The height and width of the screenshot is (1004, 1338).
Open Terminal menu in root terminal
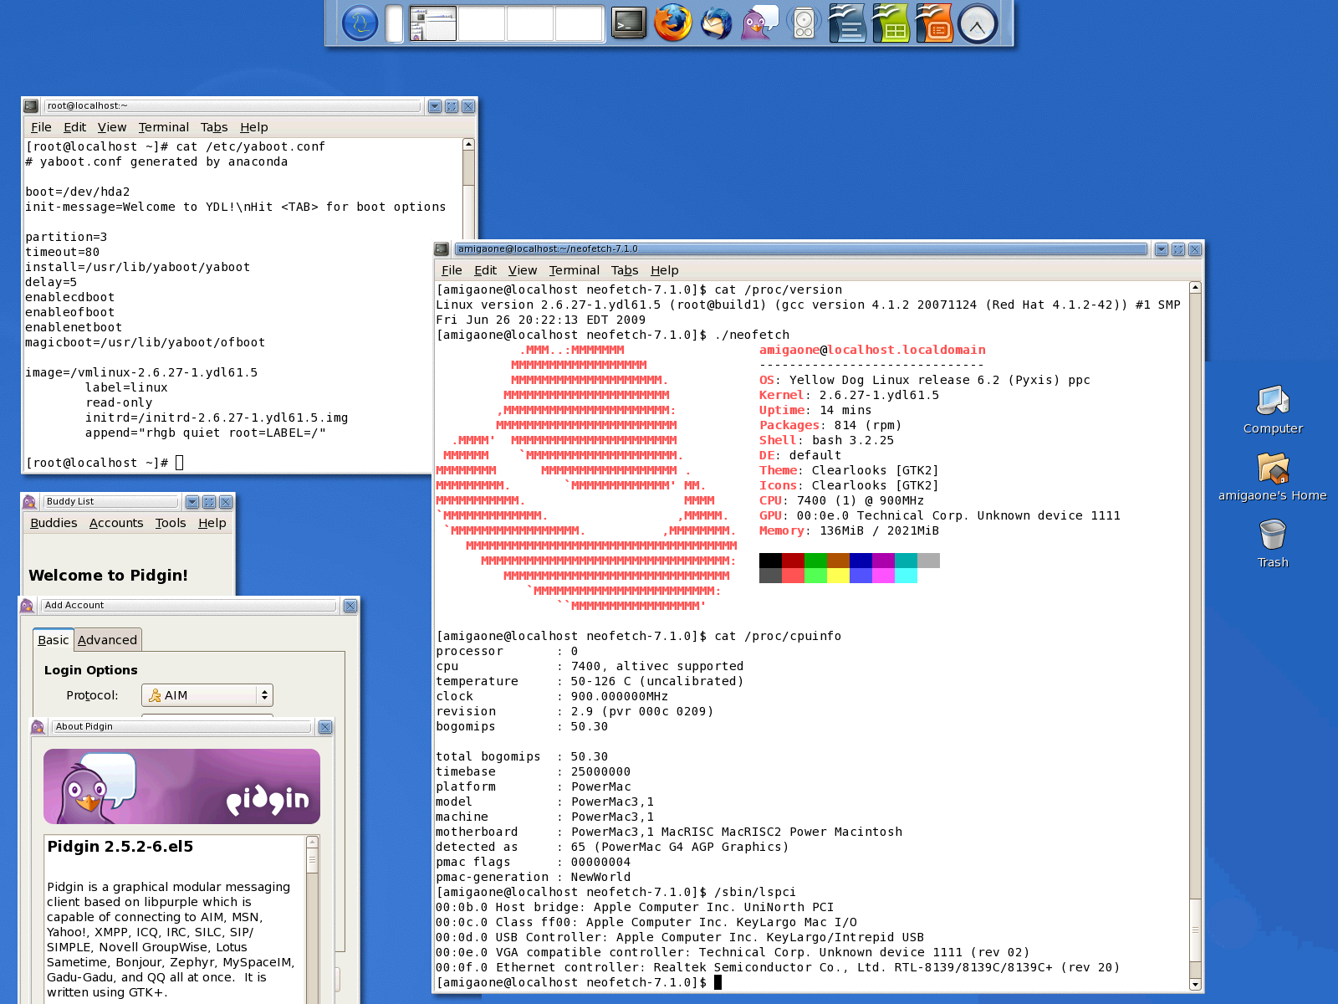click(x=164, y=127)
